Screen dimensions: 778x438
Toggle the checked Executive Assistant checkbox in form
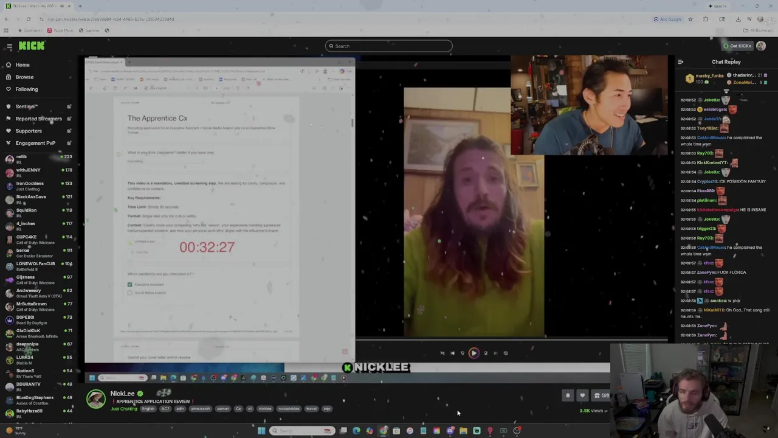pos(129,284)
